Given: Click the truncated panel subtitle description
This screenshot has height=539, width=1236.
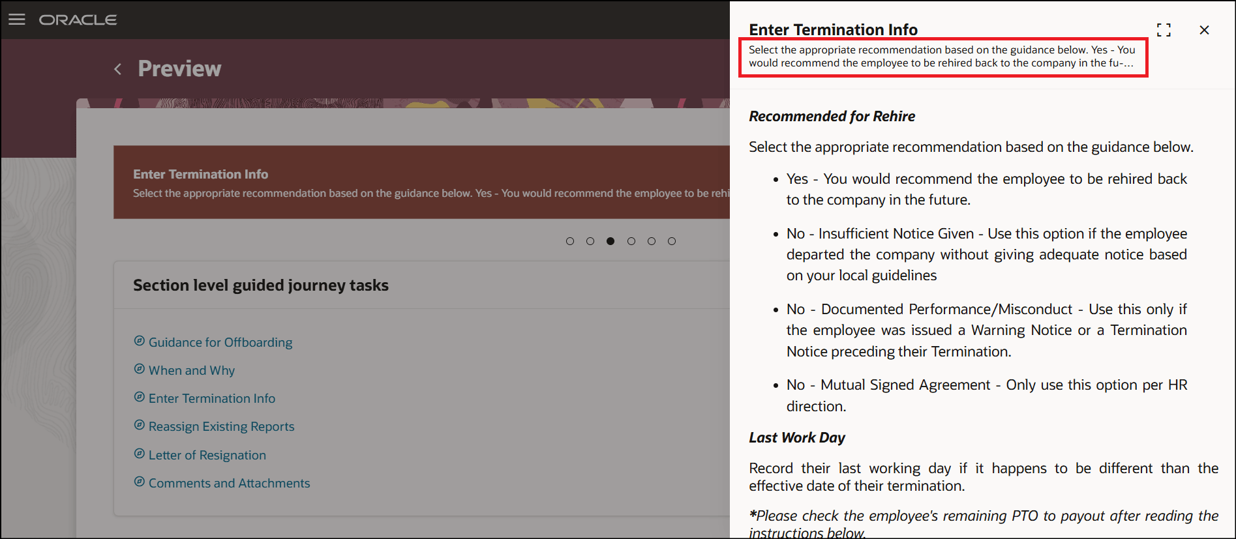Looking at the screenshot, I should click(942, 56).
